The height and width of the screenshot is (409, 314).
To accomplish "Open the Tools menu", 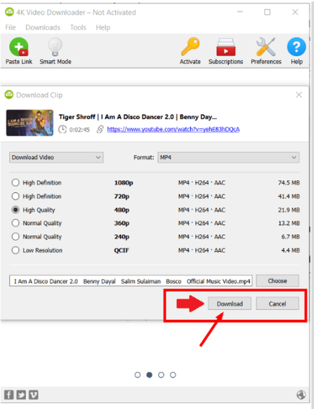I will [78, 27].
